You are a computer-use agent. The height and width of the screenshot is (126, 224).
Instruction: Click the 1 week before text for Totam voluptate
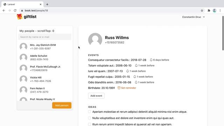(x=146, y=65)
